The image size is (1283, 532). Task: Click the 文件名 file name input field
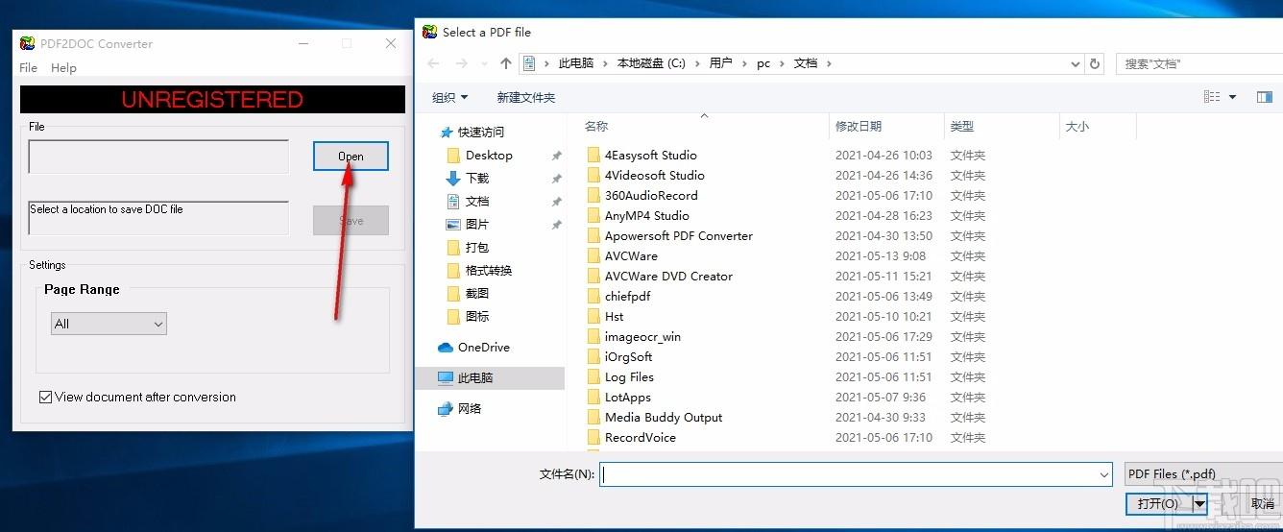[850, 474]
